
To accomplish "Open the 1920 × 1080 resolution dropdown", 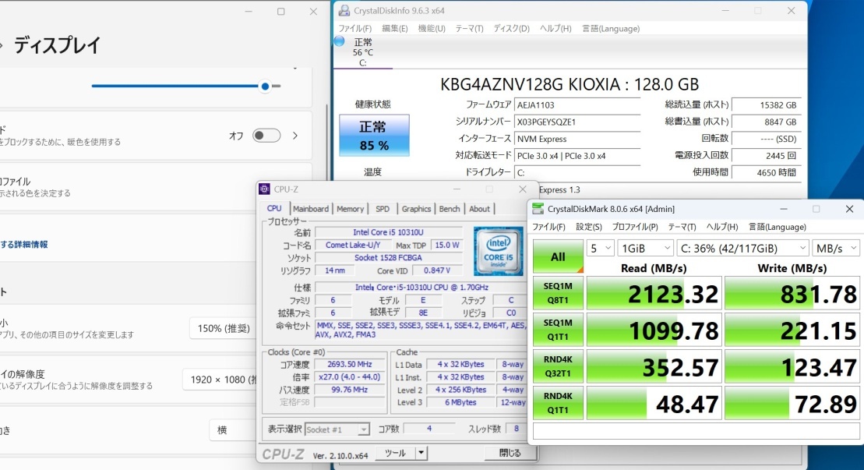I will pos(220,380).
